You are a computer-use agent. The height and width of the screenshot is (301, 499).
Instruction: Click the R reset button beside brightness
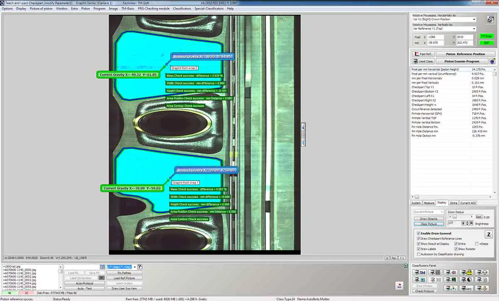(x=472, y=223)
